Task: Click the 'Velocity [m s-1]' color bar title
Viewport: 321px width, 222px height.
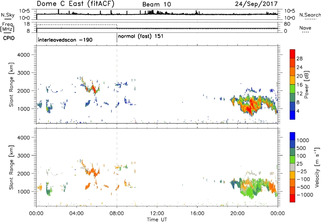Action: (x=317, y=167)
